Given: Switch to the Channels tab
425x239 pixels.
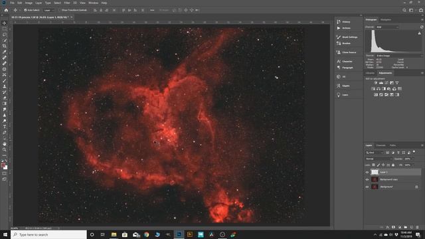Looking at the screenshot, I should (x=381, y=145).
